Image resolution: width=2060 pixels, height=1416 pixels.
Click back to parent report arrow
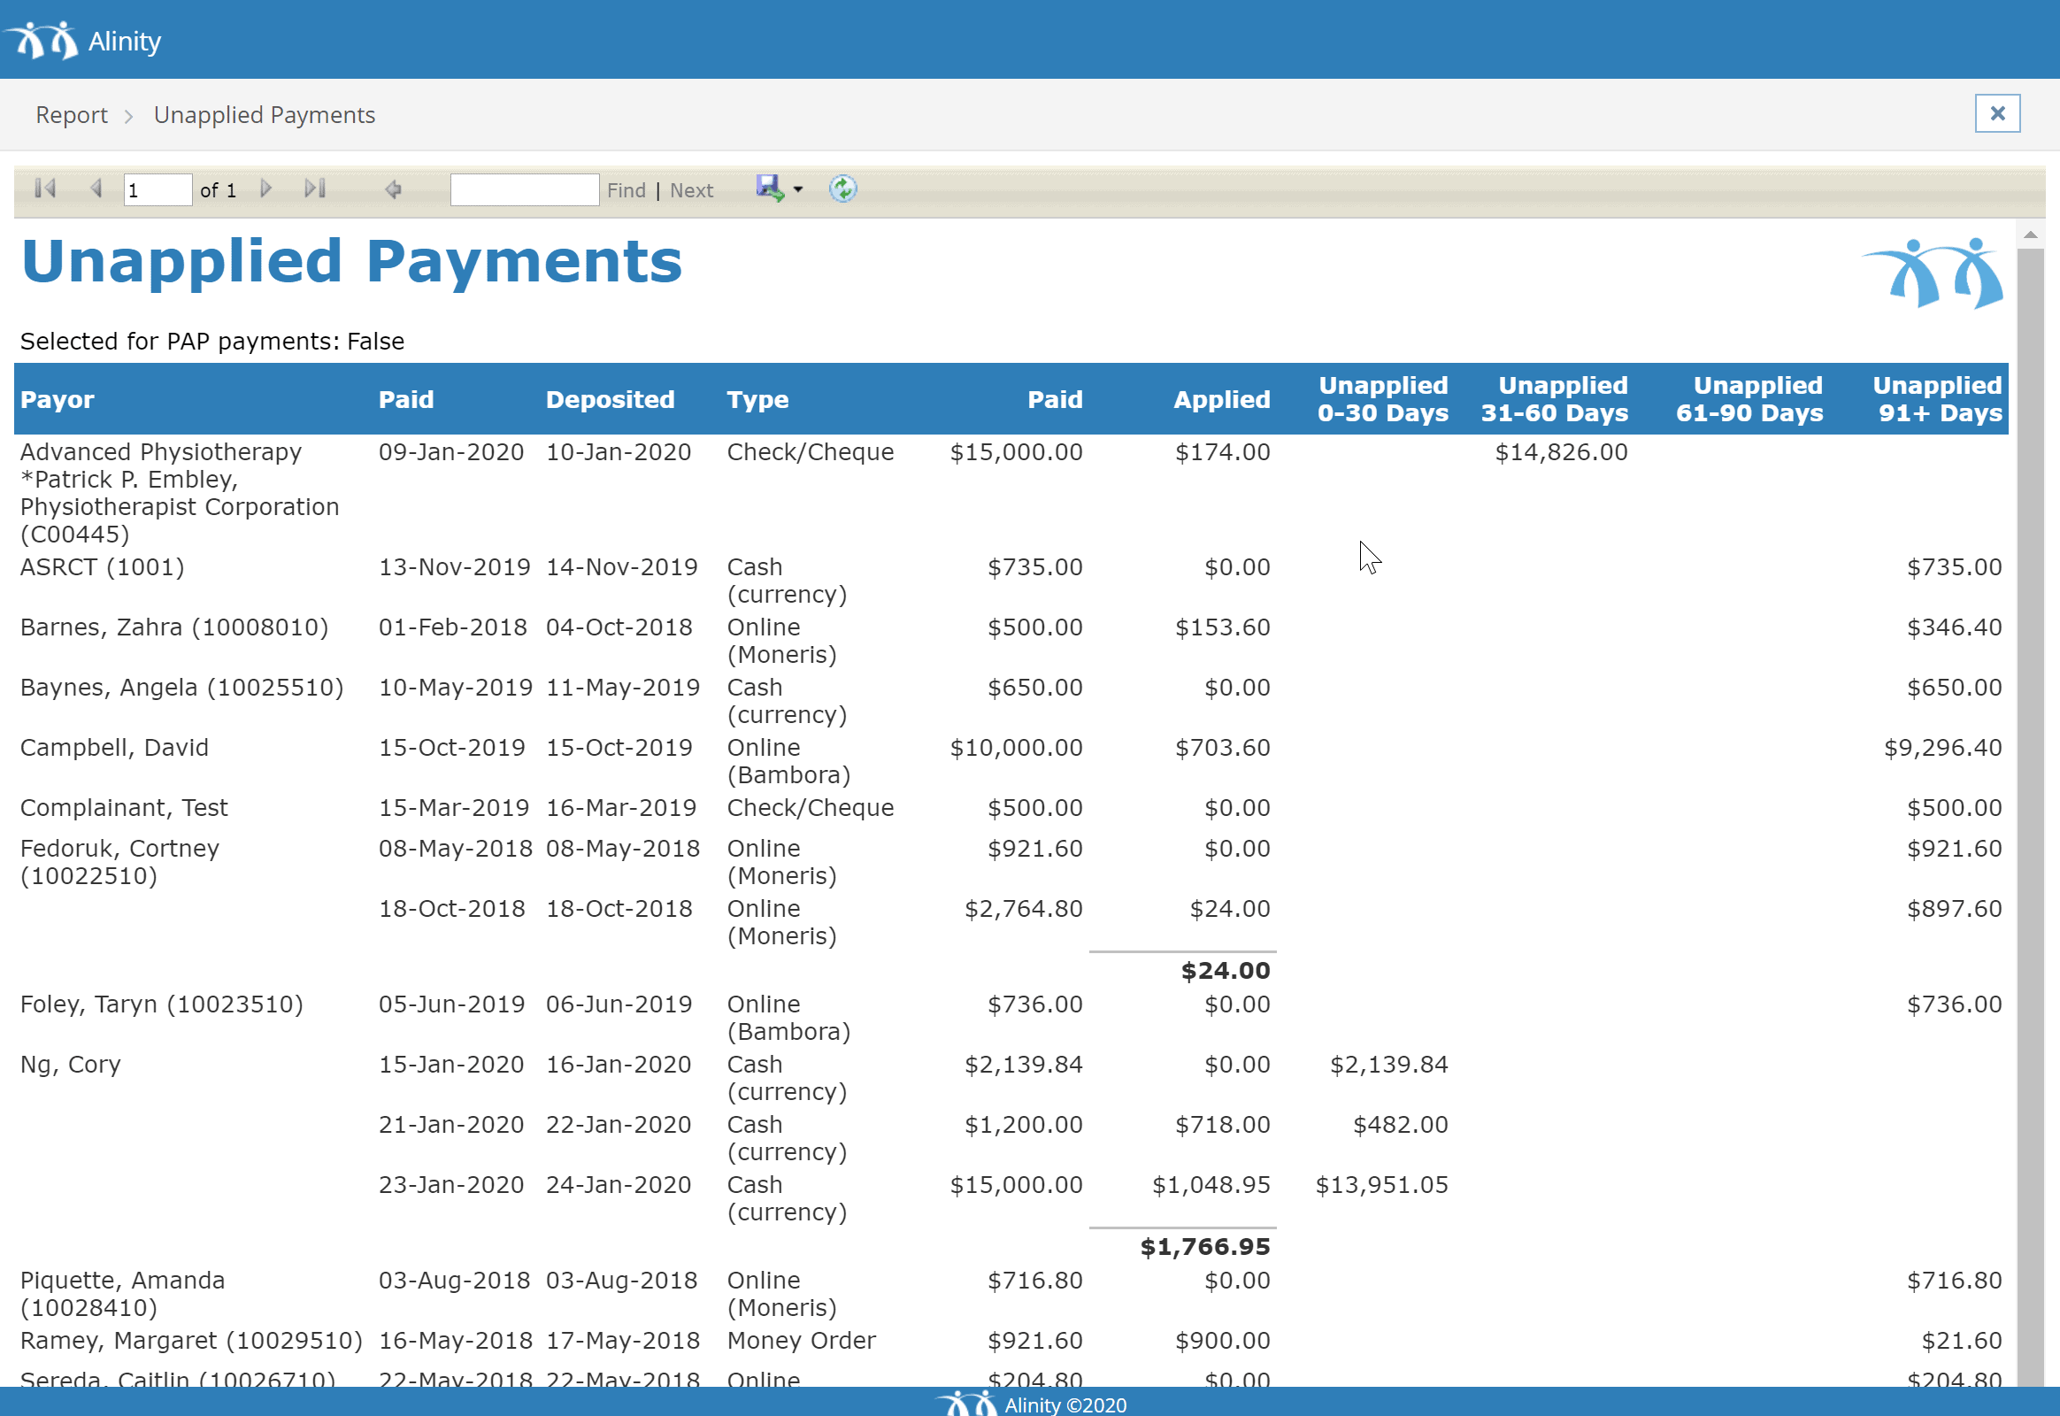tap(393, 189)
